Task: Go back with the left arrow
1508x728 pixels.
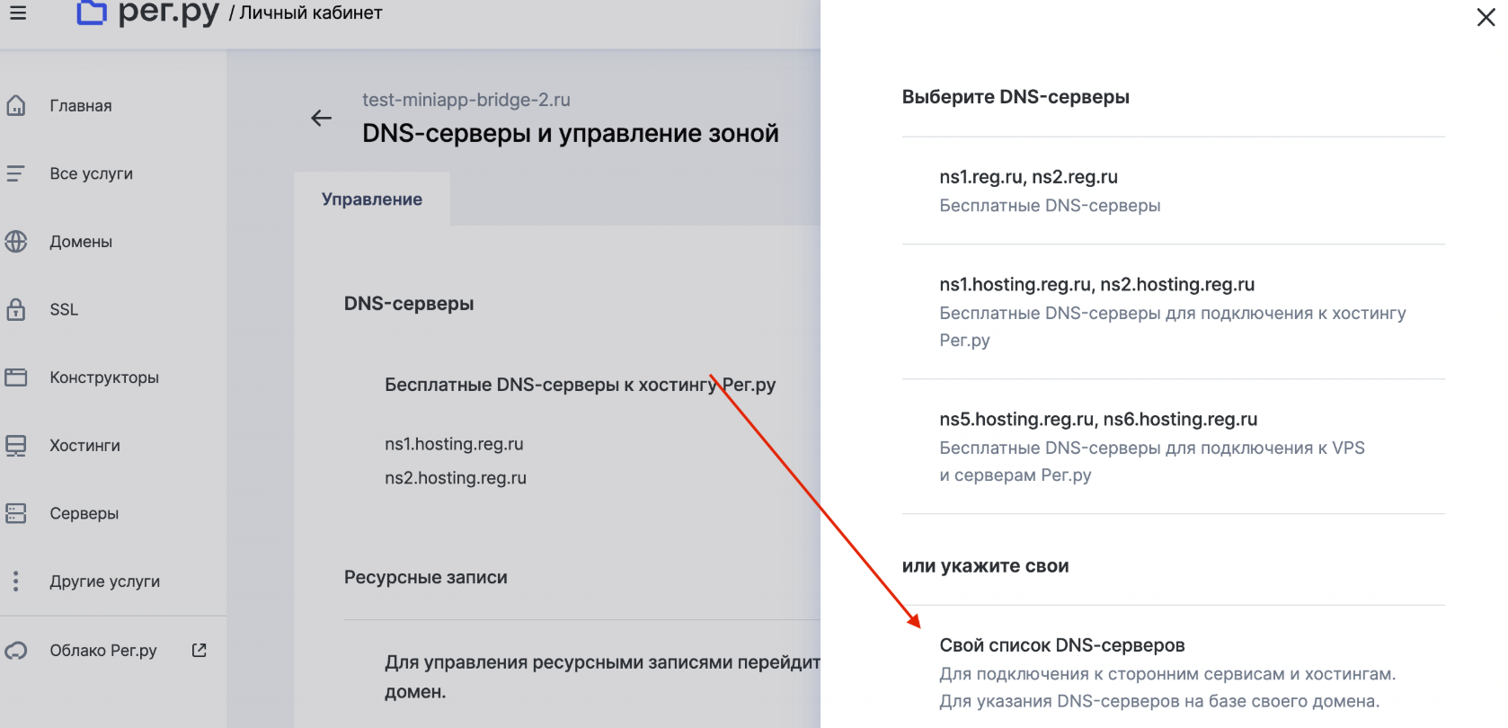Action: pyautogui.click(x=321, y=118)
